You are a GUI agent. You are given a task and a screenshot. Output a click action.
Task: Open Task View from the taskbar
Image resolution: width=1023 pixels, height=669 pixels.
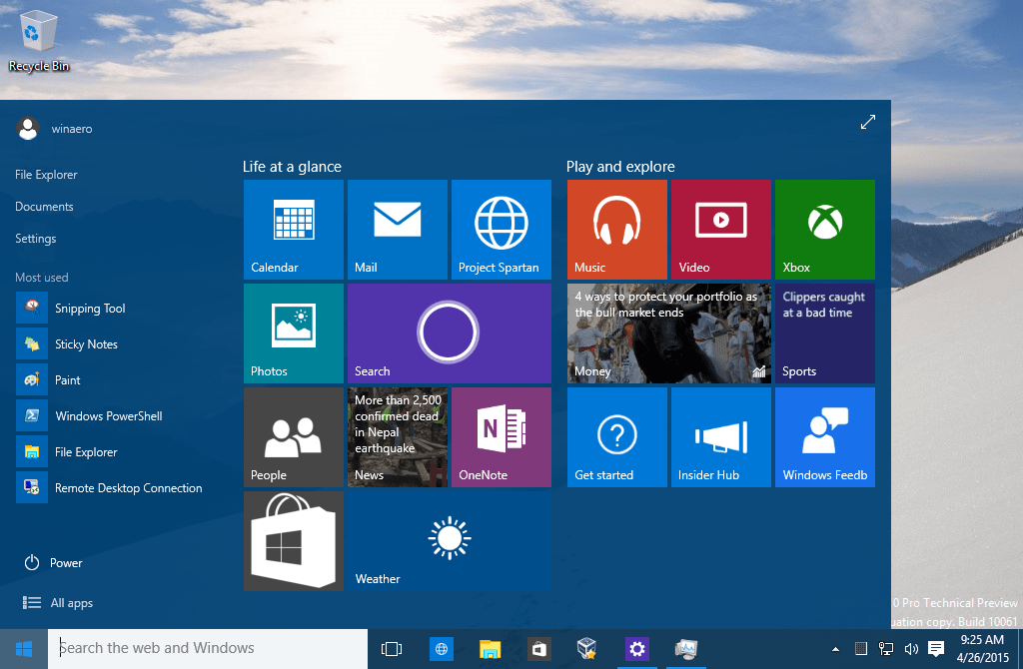392,649
